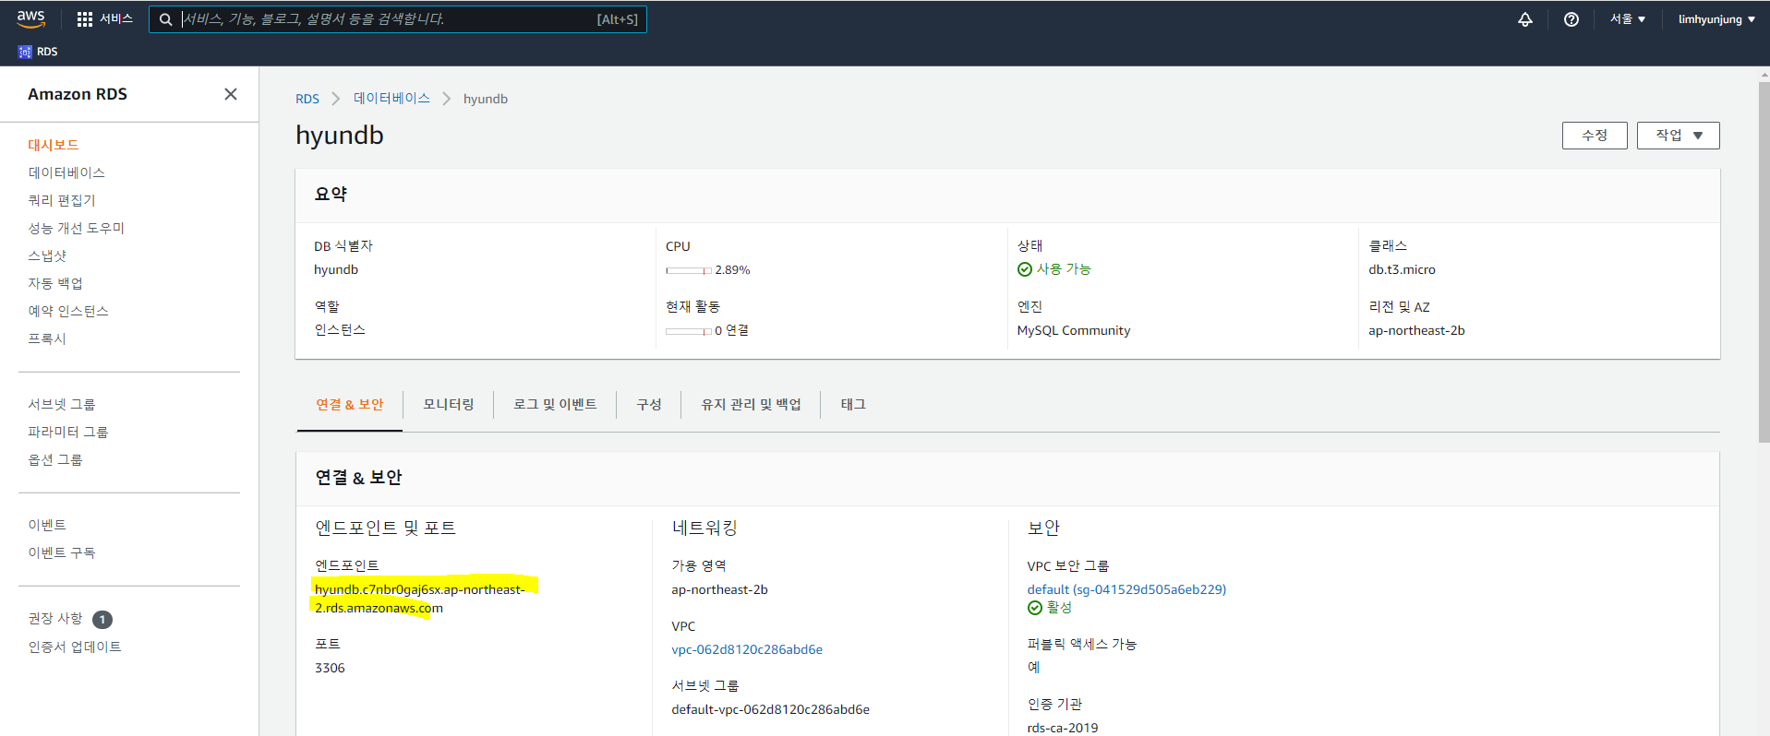The image size is (1770, 736).
Task: Open 데이터베이스 in the sidebar
Action: pyautogui.click(x=66, y=172)
